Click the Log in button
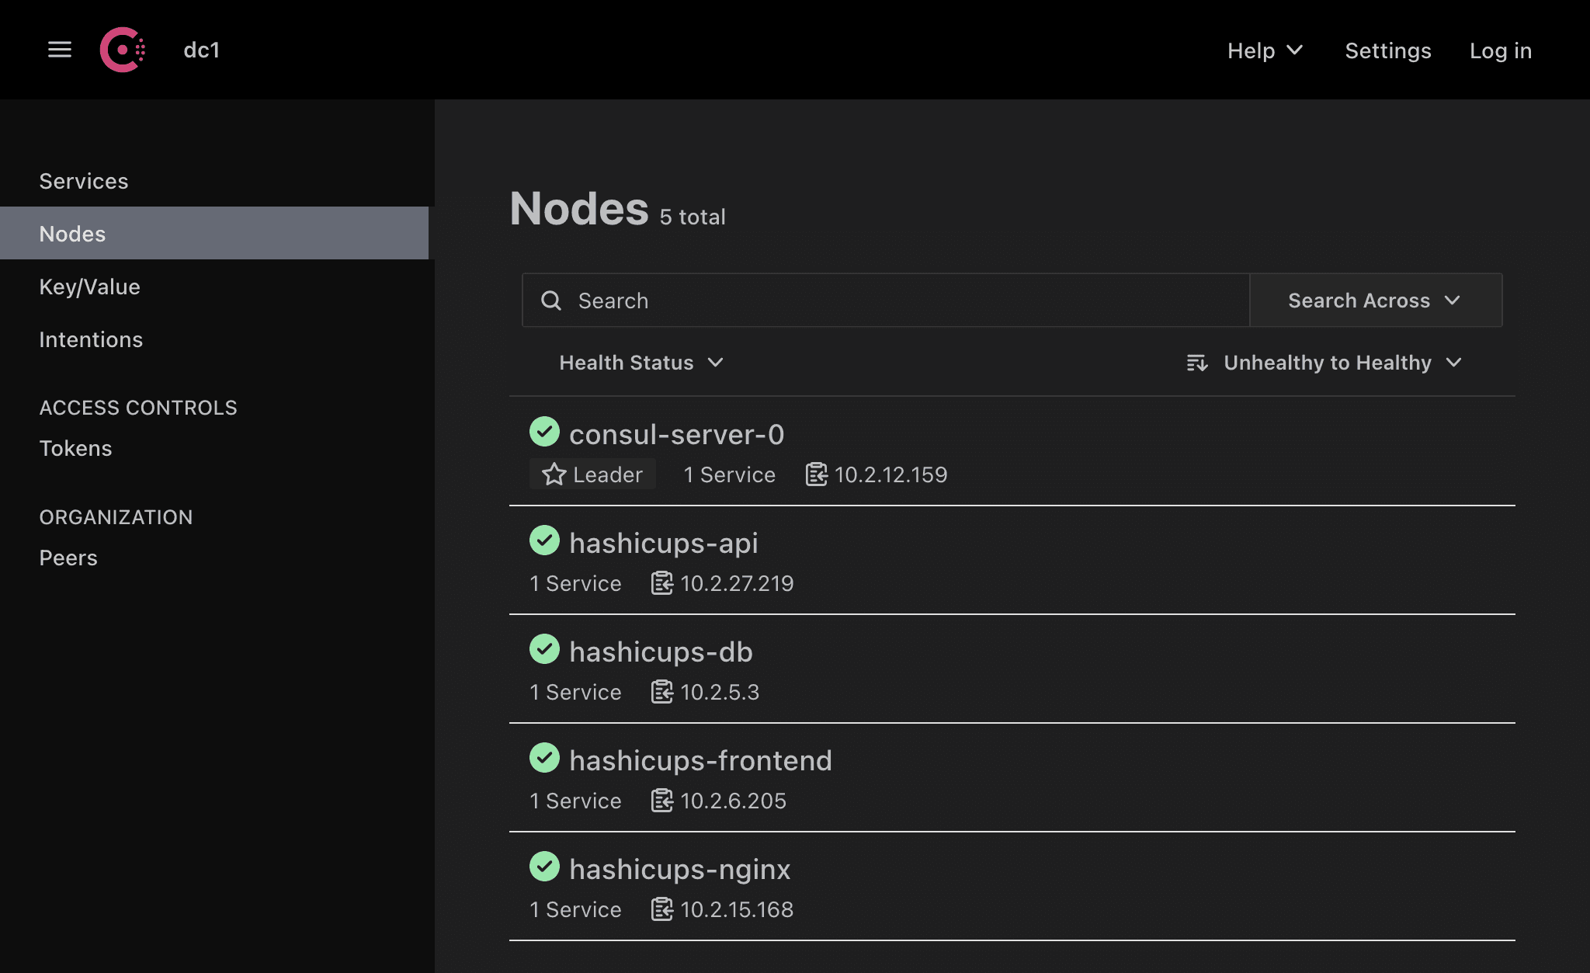This screenshot has height=973, width=1590. coord(1500,49)
